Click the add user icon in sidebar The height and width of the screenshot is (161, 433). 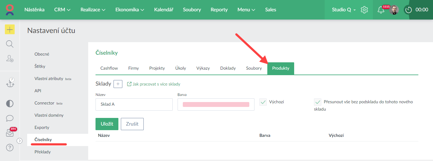(x=10, y=59)
